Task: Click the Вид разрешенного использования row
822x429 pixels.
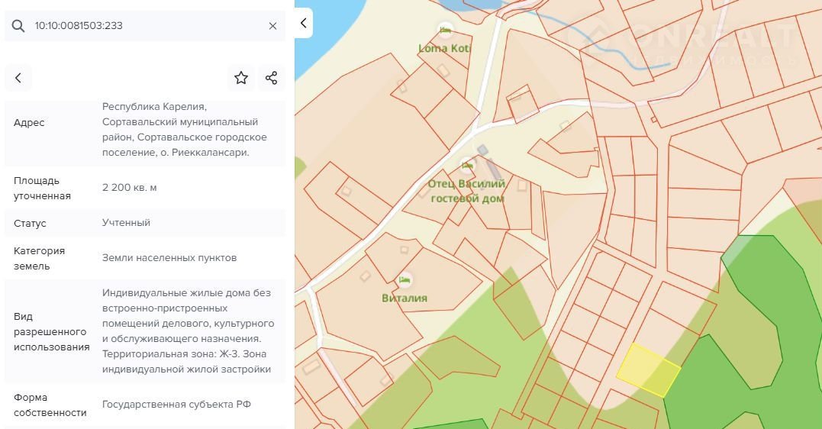Action: (x=145, y=331)
